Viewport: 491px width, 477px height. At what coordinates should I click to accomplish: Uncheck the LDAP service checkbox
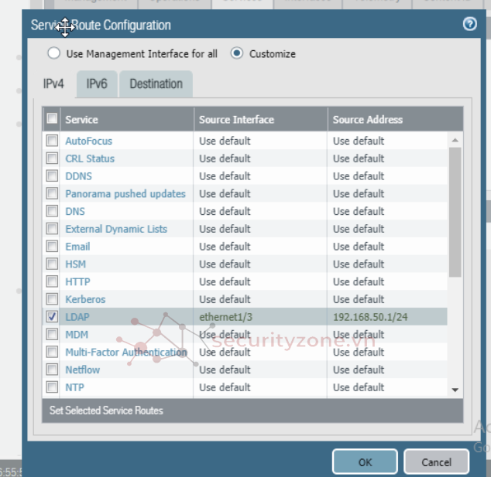[52, 317]
